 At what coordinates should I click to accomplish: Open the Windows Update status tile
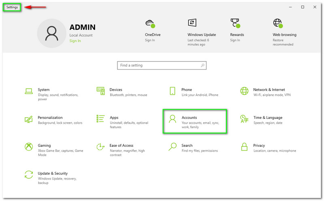(201, 32)
